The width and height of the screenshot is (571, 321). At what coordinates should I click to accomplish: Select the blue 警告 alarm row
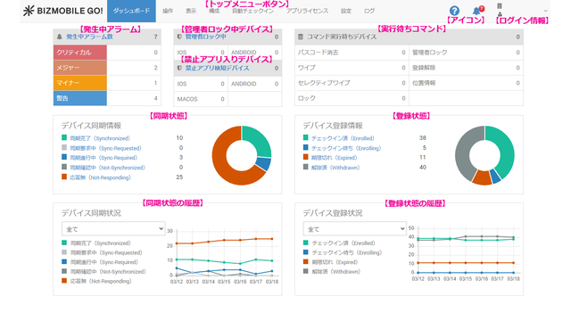click(107, 98)
